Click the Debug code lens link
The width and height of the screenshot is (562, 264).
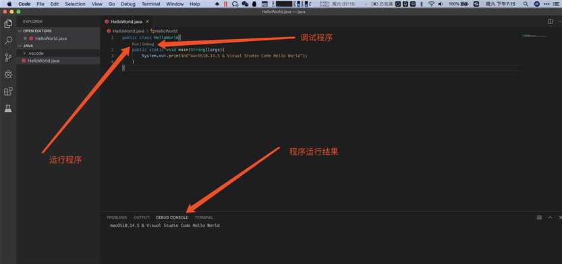[x=148, y=44]
